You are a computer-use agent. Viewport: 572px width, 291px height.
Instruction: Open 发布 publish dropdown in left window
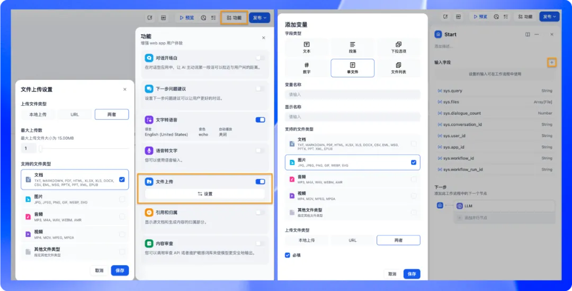[260, 18]
